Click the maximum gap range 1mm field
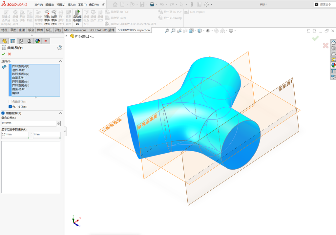Screen dimensions: 336x235 click(47, 135)
